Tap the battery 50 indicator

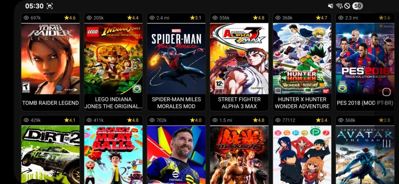358,6
